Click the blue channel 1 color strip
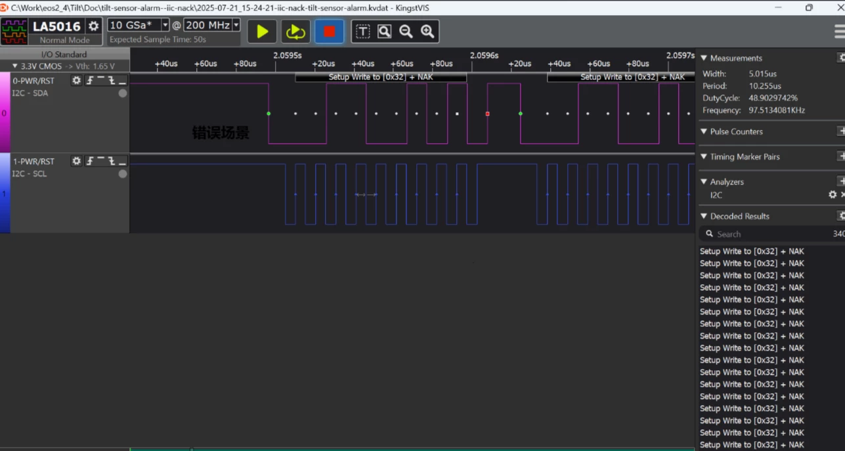The height and width of the screenshot is (451, 845). tap(5, 193)
